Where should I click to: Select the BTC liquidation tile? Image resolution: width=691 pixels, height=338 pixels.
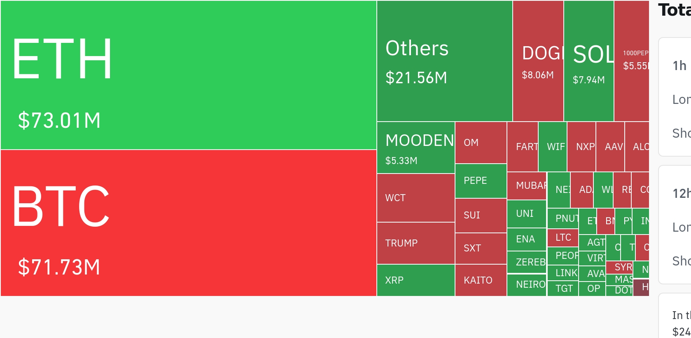[x=189, y=223]
